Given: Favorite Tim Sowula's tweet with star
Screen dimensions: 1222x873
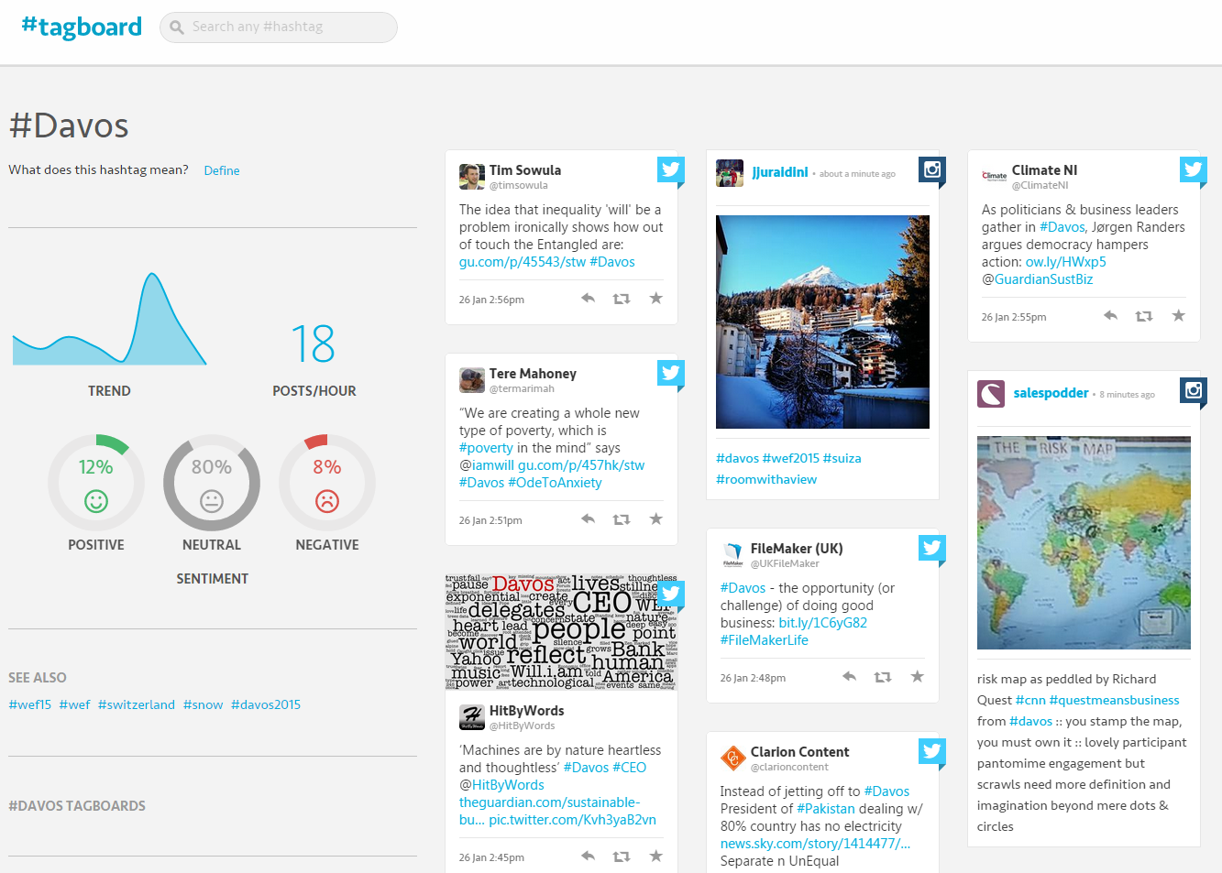Looking at the screenshot, I should coord(655,298).
